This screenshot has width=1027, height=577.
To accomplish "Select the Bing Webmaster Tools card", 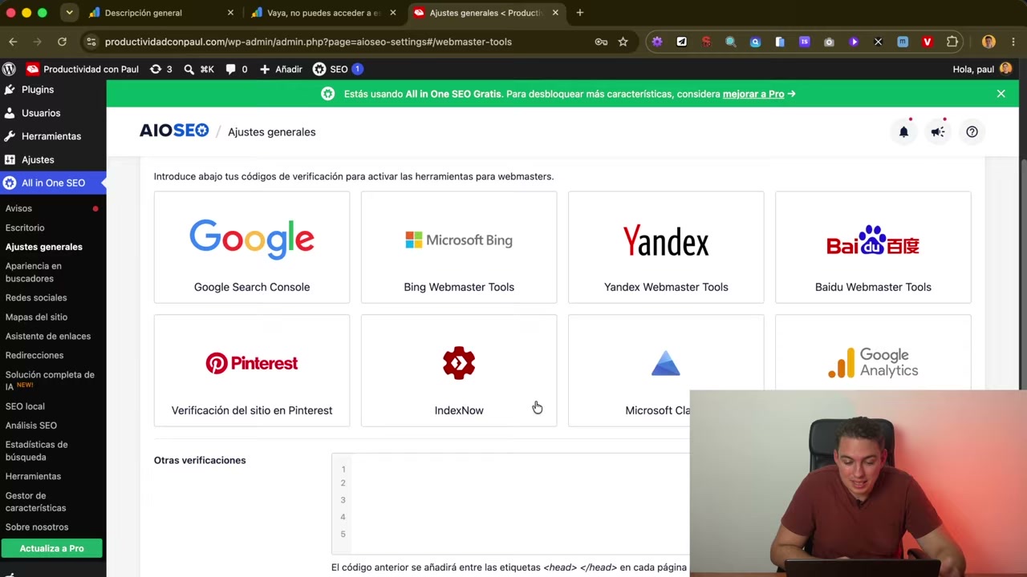I will tap(459, 247).
